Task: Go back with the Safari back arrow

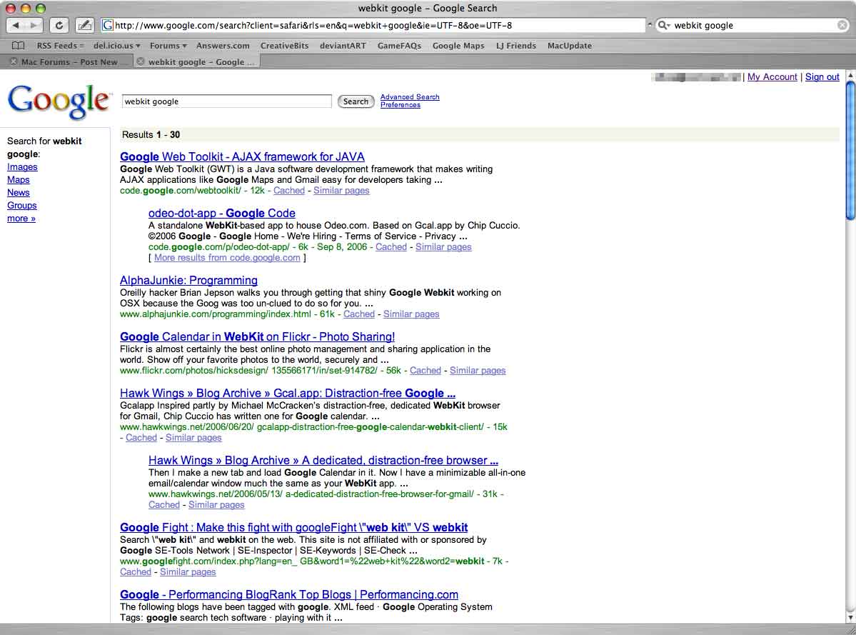Action: tap(15, 25)
